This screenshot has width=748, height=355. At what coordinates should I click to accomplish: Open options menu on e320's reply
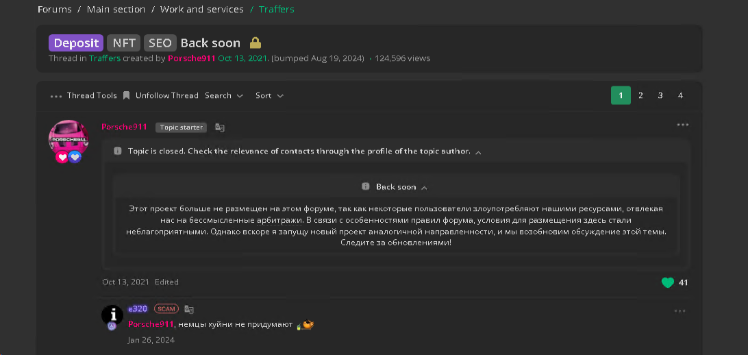click(679, 311)
